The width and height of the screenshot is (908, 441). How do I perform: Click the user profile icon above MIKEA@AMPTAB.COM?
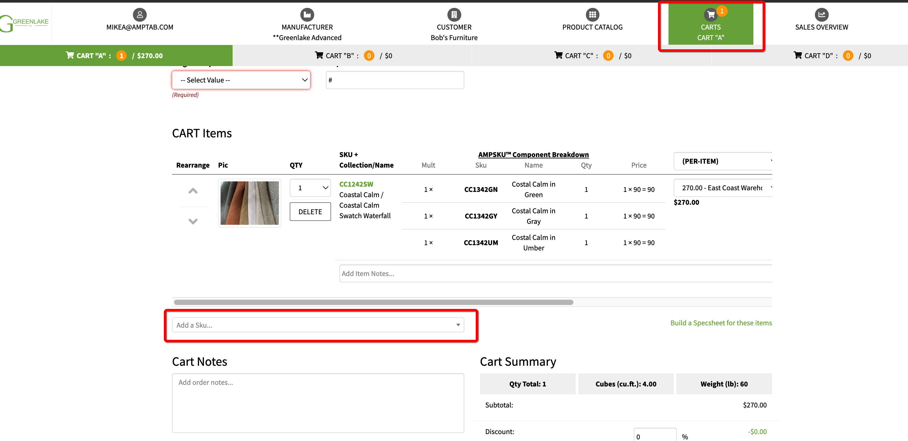tap(139, 14)
